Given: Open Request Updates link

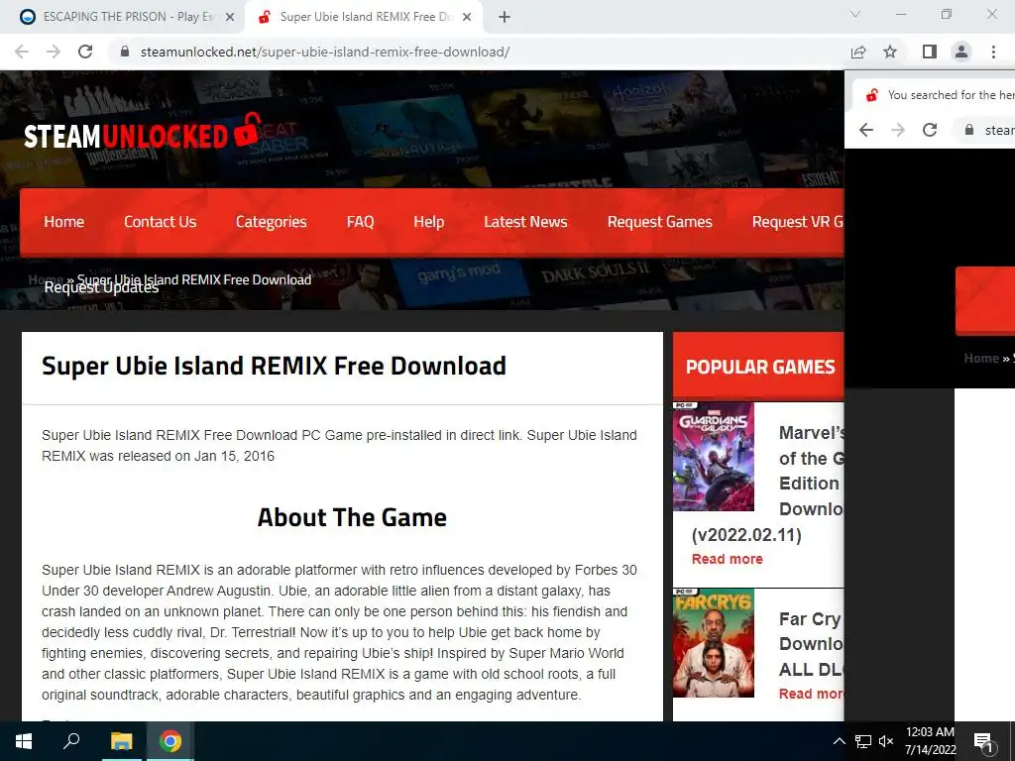Looking at the screenshot, I should point(101,287).
